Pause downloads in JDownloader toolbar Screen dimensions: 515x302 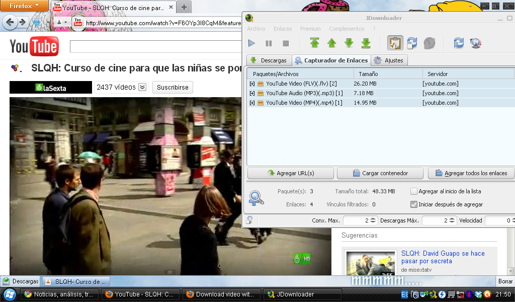tap(269, 43)
